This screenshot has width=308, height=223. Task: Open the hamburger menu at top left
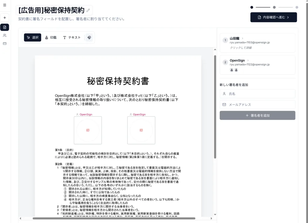coord(5,5)
